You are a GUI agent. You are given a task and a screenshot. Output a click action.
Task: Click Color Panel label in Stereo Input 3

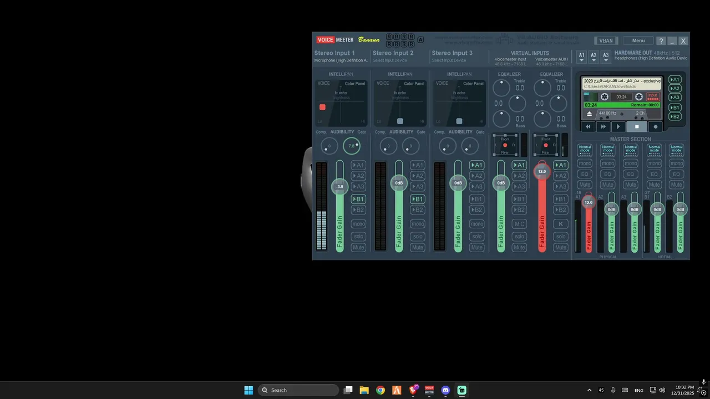[x=473, y=84]
